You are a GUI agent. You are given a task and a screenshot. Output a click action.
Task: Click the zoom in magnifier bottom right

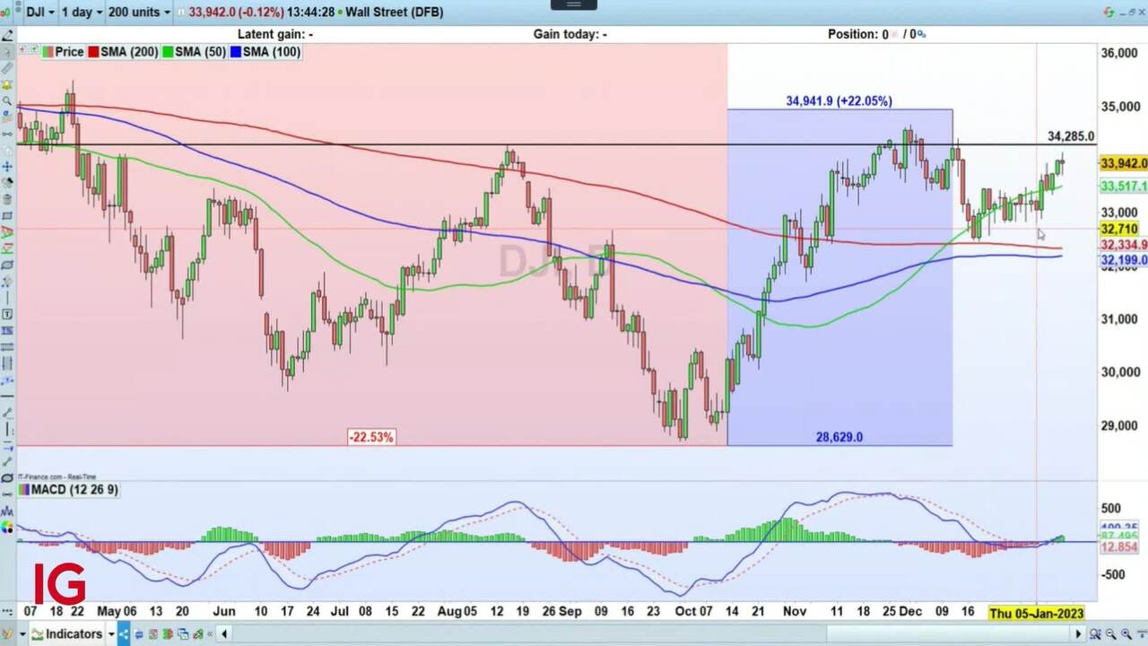point(1126,633)
